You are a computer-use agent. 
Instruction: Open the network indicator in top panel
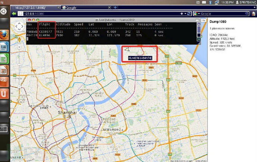[x=217, y=2]
